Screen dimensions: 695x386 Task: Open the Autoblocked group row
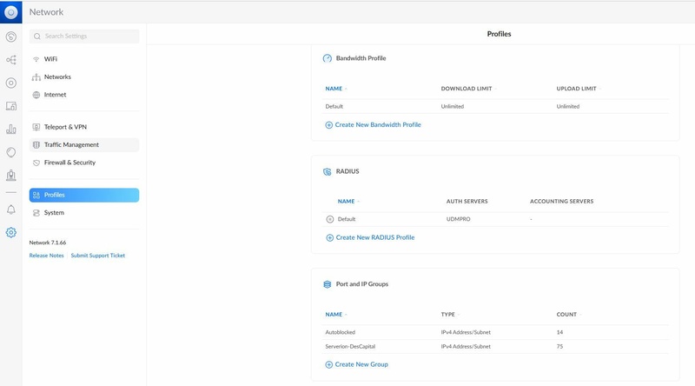click(x=495, y=332)
